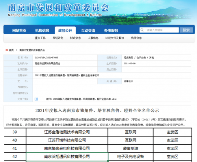
Task: Open the 法规文件及解读 submenu link
Action: pos(115,38)
